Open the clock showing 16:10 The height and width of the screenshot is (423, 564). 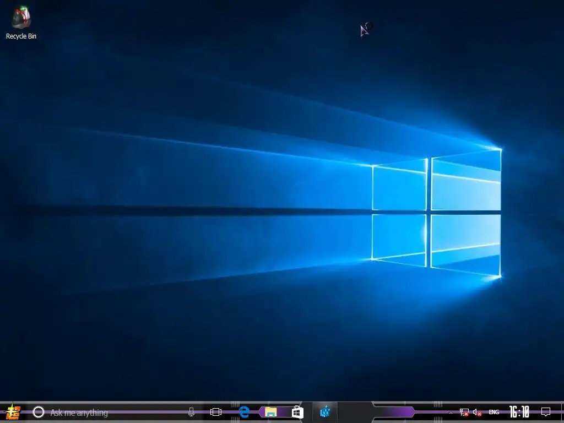519,412
